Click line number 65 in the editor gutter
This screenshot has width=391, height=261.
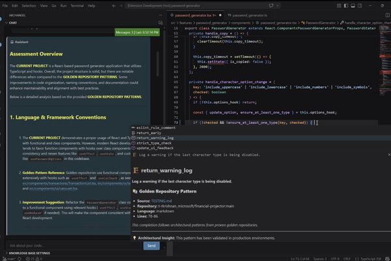pyautogui.click(x=176, y=82)
